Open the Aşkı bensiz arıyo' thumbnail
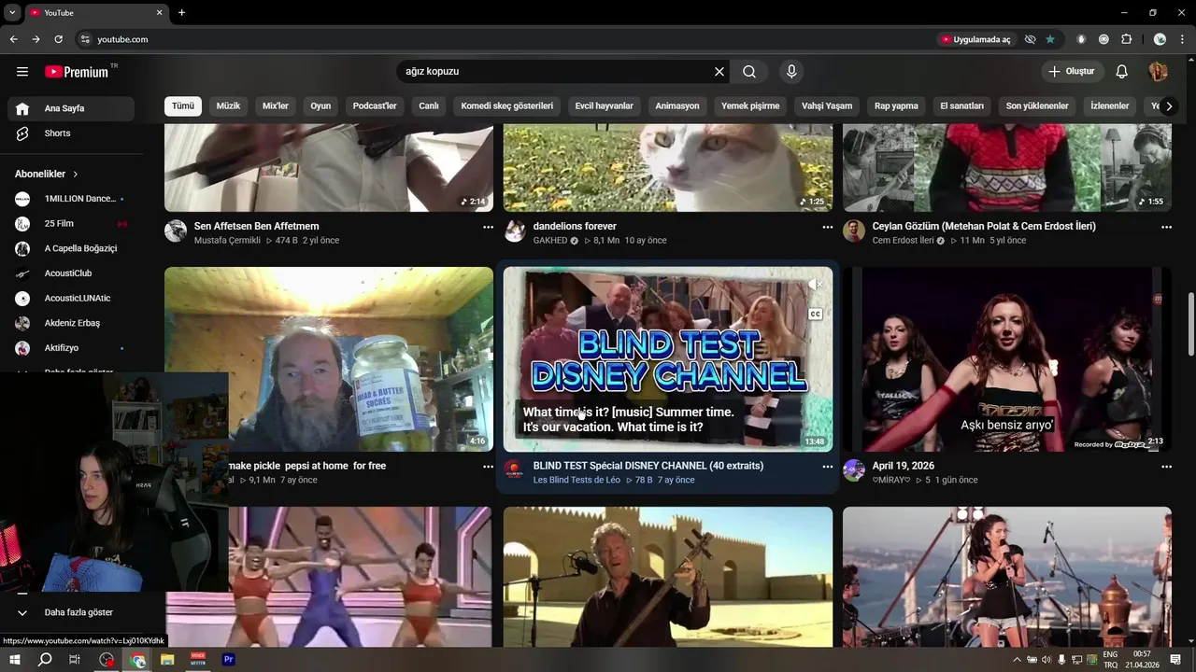This screenshot has width=1196, height=672. [x=1007, y=359]
